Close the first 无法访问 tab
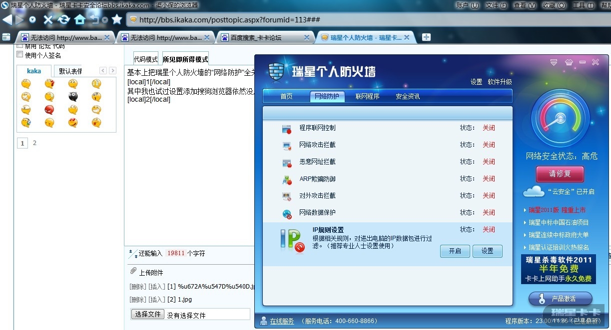 coord(107,37)
